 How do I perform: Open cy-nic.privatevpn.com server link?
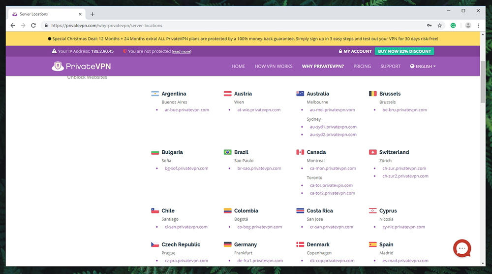click(403, 227)
